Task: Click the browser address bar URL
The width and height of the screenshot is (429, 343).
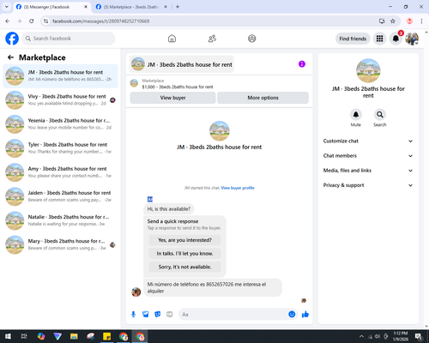Action: click(x=101, y=21)
